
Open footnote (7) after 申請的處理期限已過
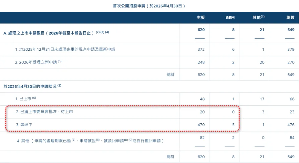pyautogui.click(x=74, y=140)
